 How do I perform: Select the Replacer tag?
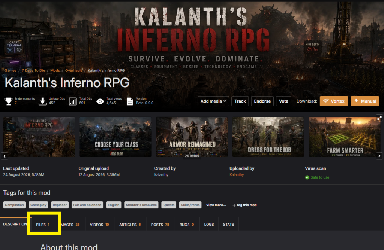pos(60,205)
